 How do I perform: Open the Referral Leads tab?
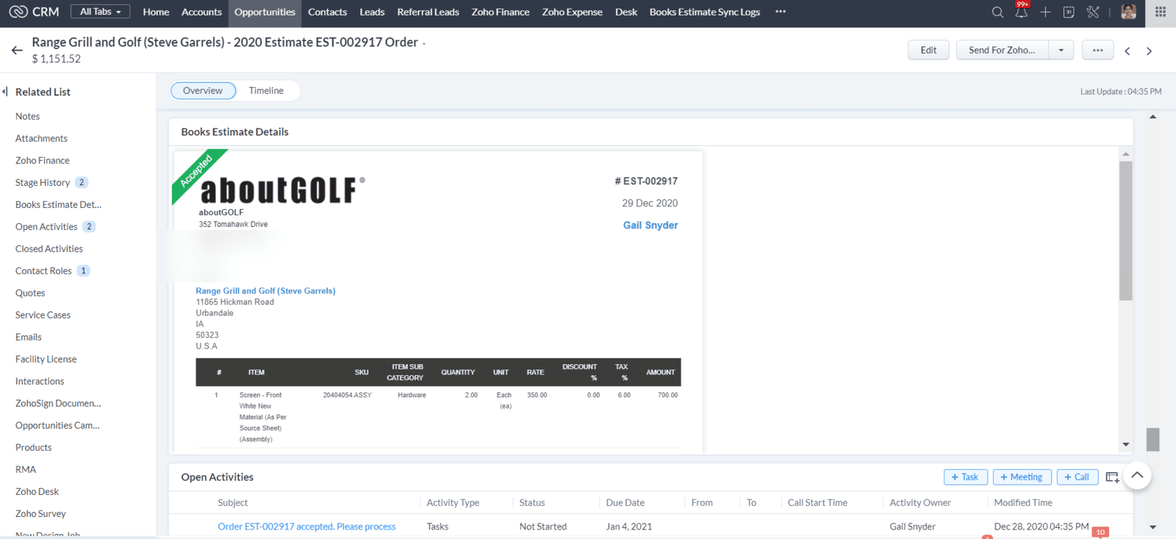[x=428, y=12]
